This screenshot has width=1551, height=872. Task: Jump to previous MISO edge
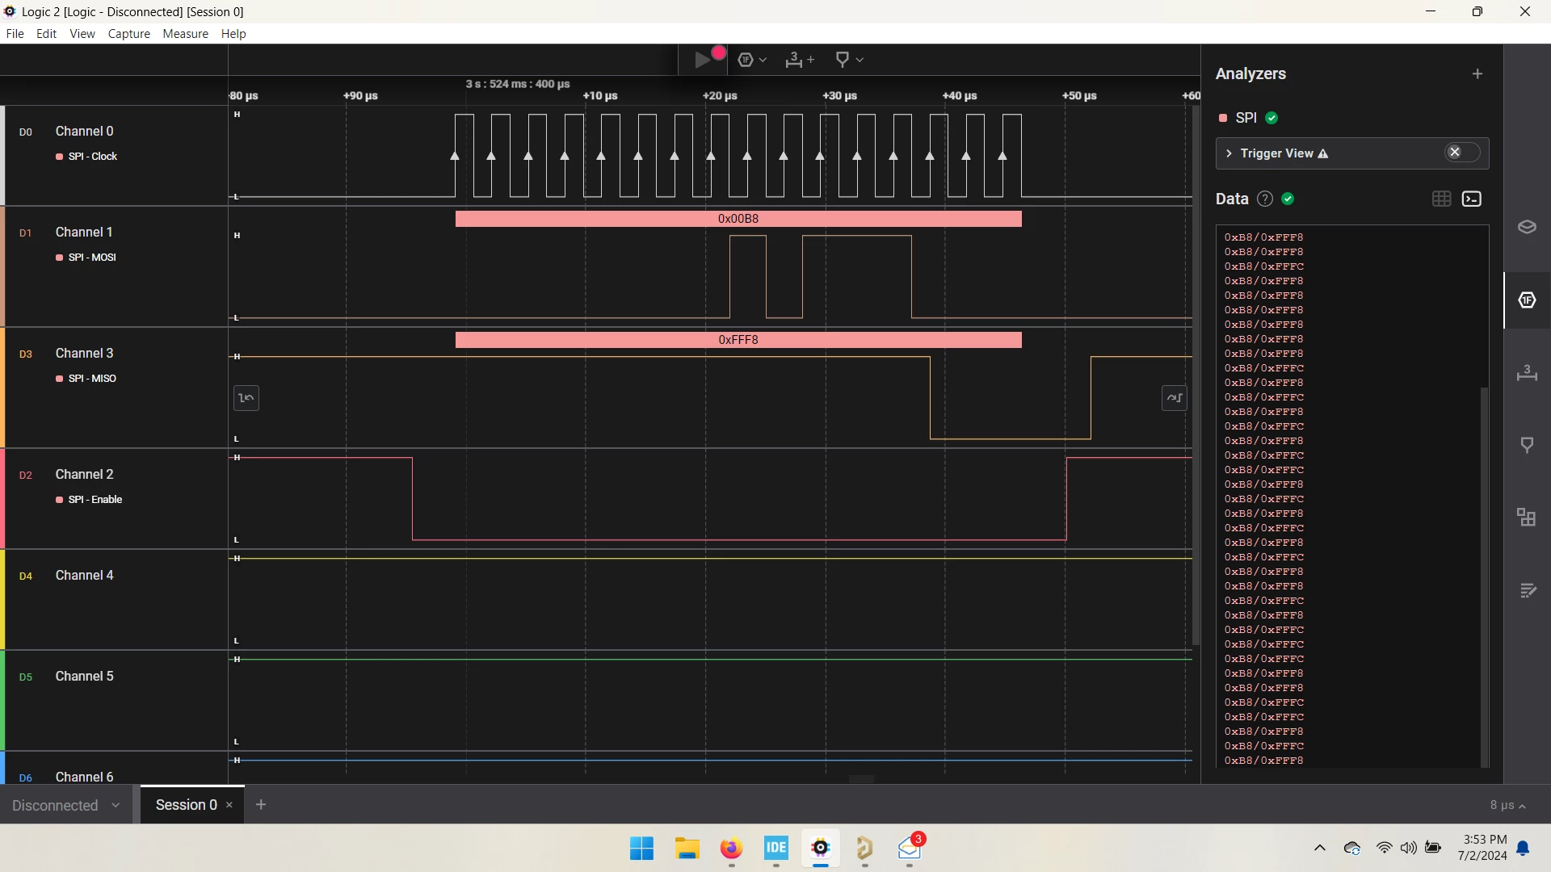tap(246, 398)
